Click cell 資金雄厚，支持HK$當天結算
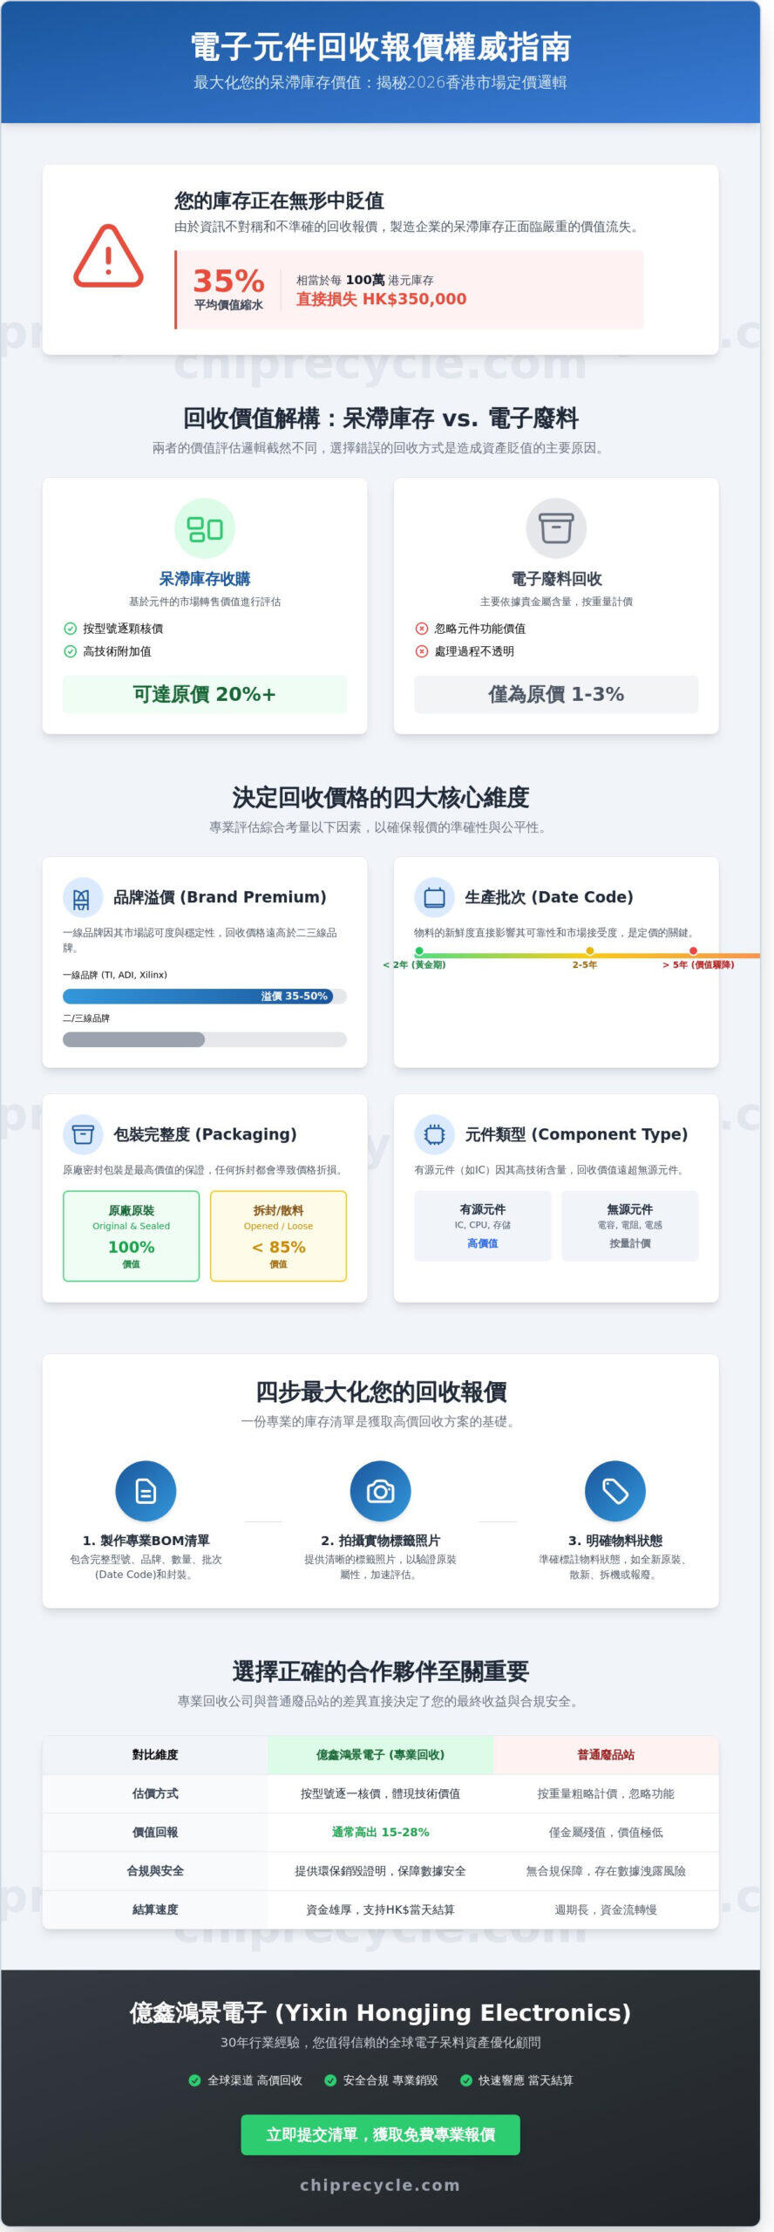Image resolution: width=774 pixels, height=2232 pixels. [x=380, y=1909]
